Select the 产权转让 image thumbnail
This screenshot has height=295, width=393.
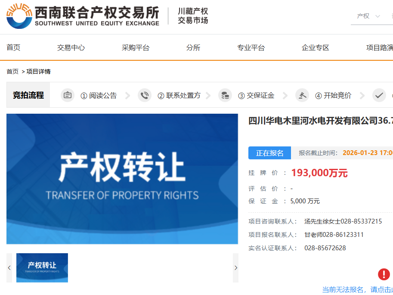42,267
